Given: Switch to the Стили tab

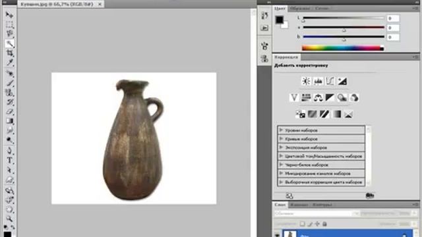Looking at the screenshot, I should [322, 9].
